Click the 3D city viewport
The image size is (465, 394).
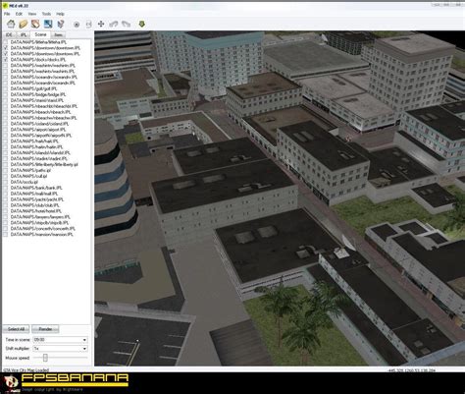(x=280, y=198)
